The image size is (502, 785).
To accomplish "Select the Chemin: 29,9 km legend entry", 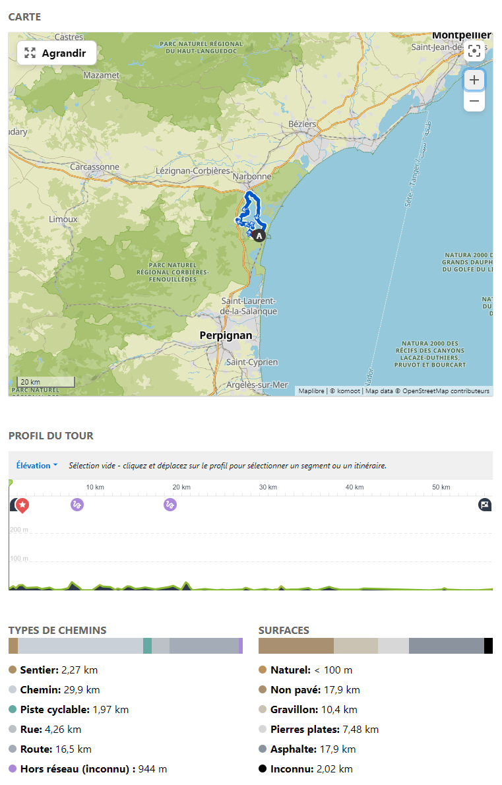I will (55, 690).
